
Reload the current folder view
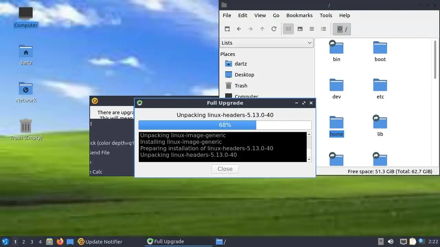point(274,29)
